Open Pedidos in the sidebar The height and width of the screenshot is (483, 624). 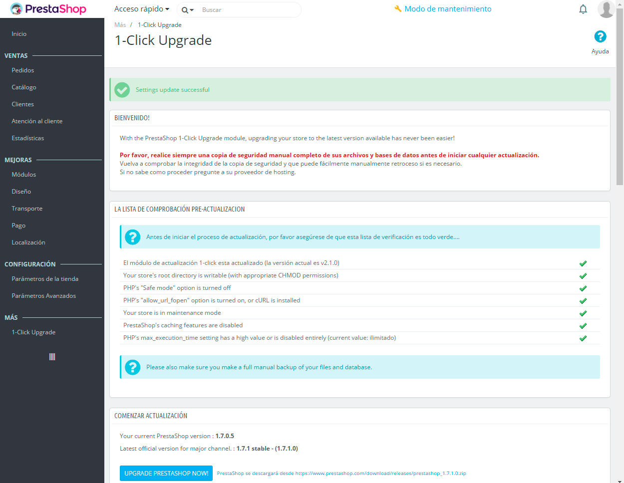(23, 70)
